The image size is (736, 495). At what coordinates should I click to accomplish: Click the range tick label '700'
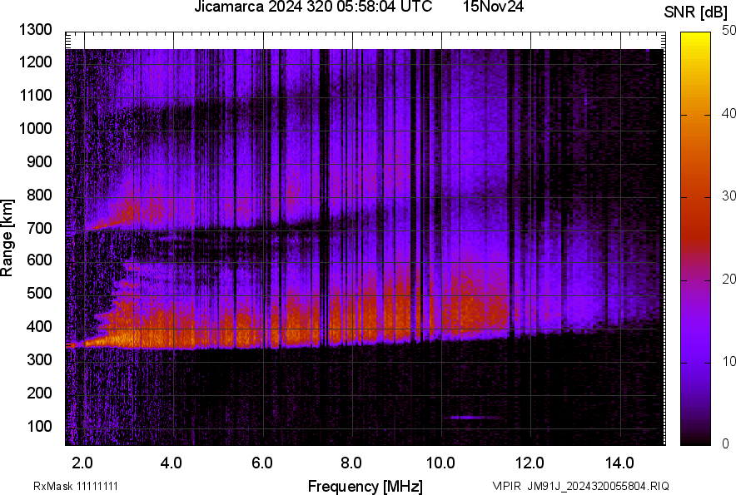click(39, 229)
